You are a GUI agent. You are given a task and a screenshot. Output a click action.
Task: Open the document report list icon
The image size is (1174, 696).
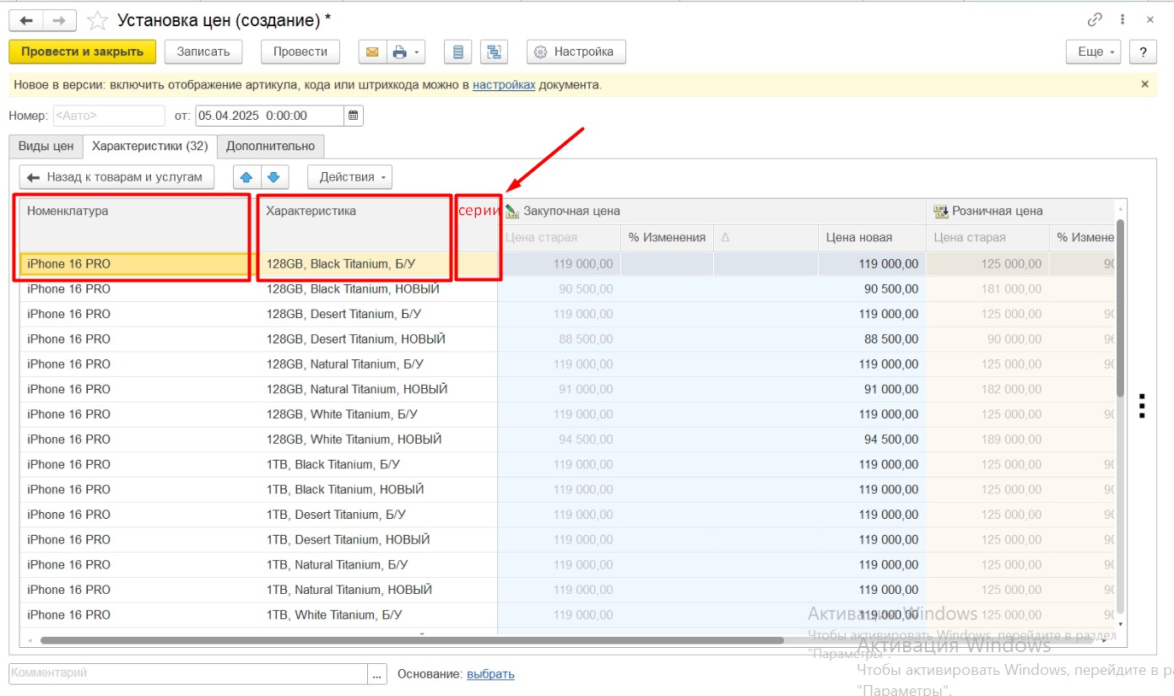pos(458,51)
